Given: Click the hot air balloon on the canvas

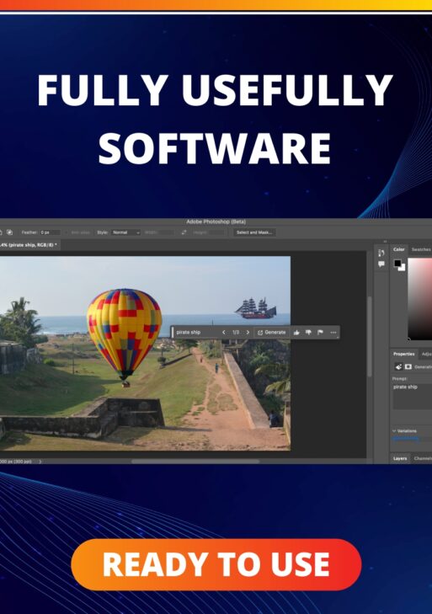Looking at the screenshot, I should click(124, 337).
